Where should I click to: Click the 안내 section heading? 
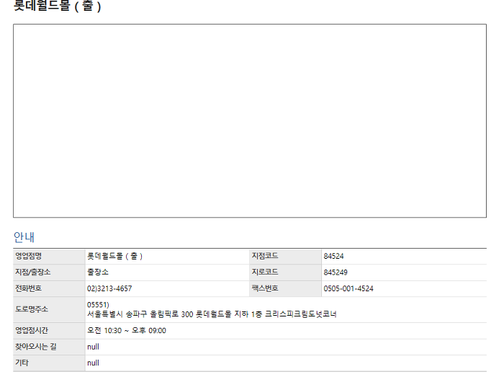click(24, 237)
